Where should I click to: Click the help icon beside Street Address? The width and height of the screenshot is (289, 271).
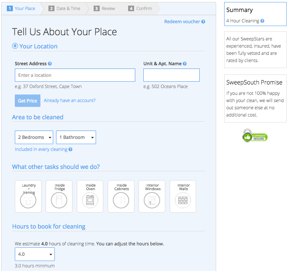point(50,64)
